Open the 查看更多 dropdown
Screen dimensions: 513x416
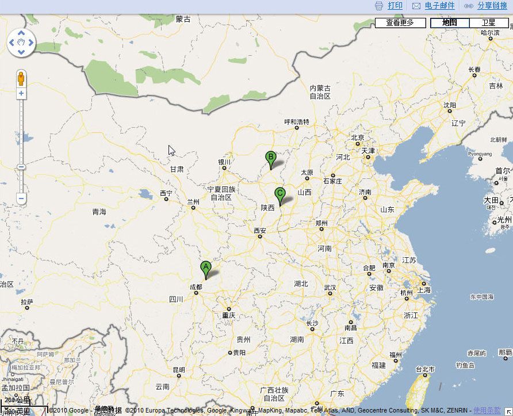(400, 23)
